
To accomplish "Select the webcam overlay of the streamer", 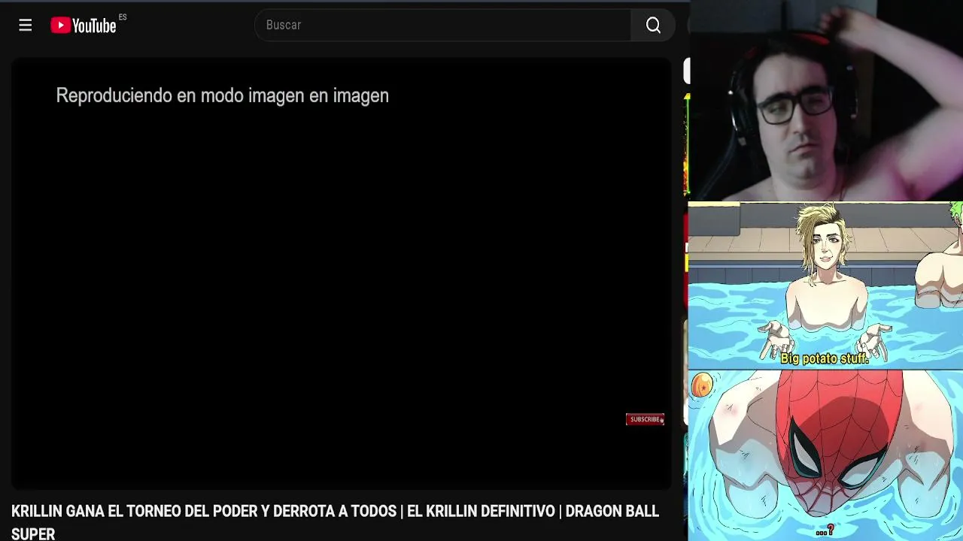I will (826, 101).
